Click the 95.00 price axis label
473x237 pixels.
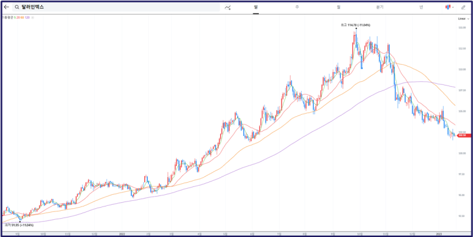[x=462, y=195]
